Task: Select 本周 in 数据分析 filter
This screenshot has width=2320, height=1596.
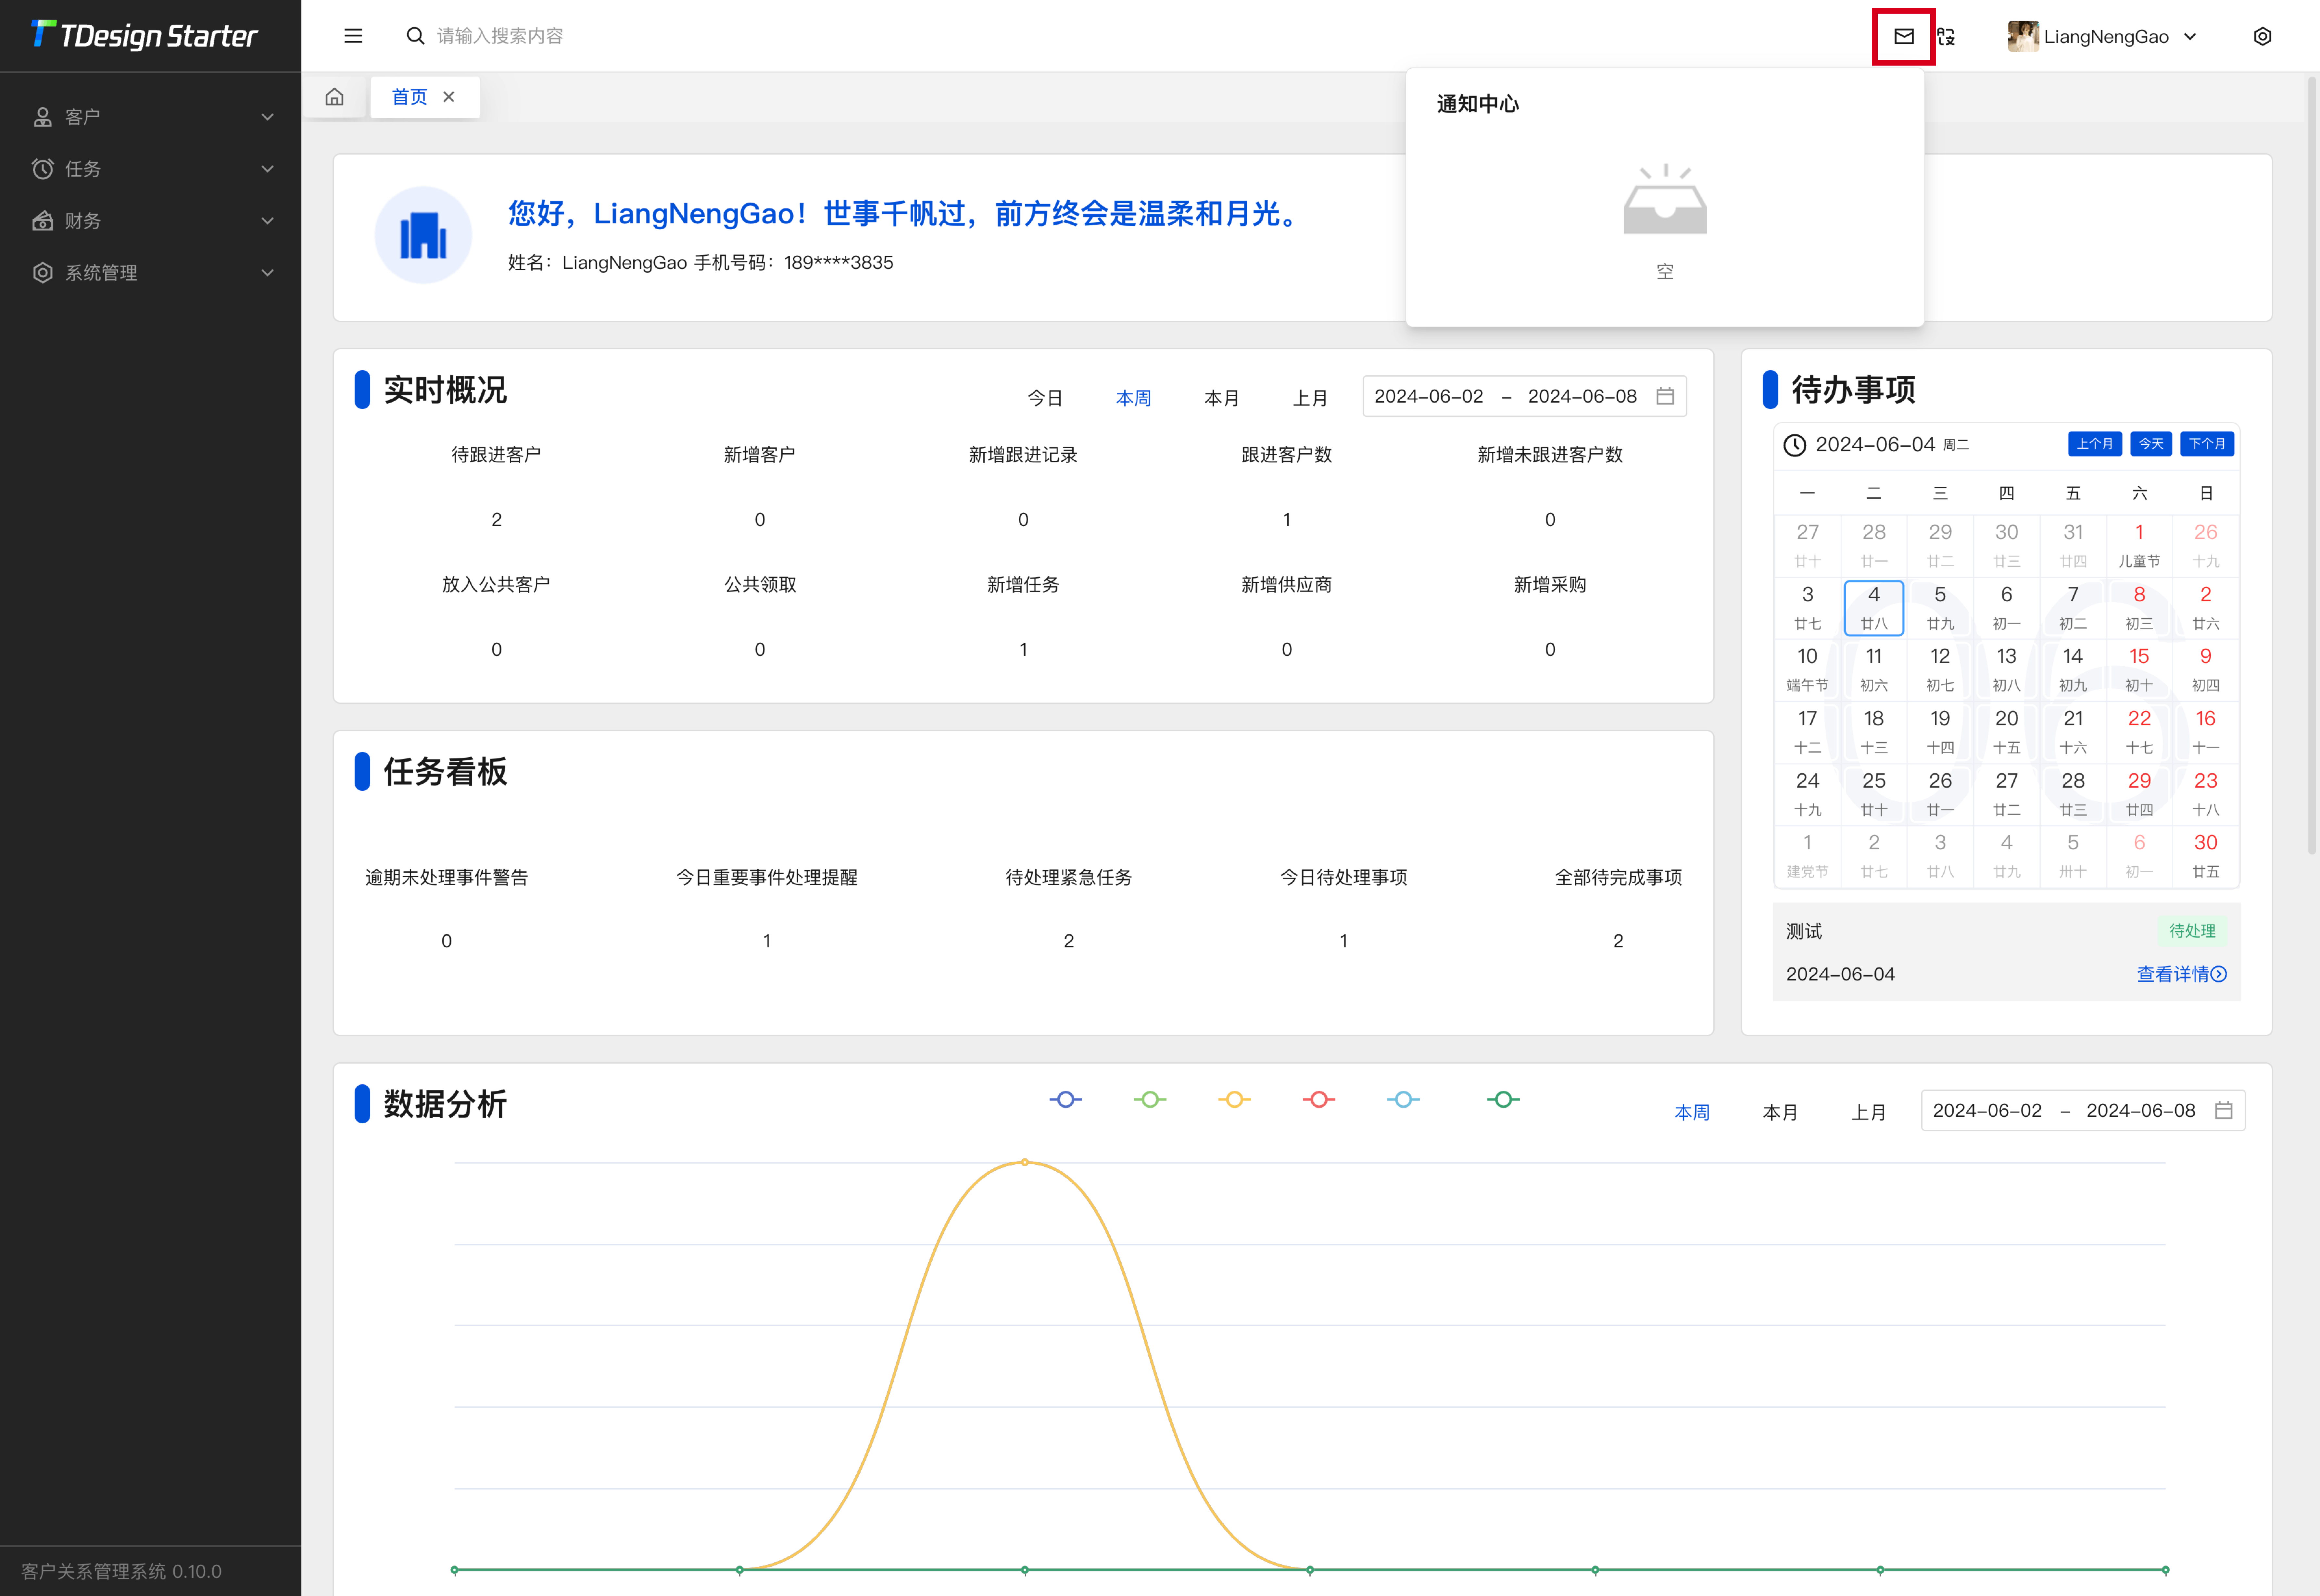Action: (x=1692, y=1112)
